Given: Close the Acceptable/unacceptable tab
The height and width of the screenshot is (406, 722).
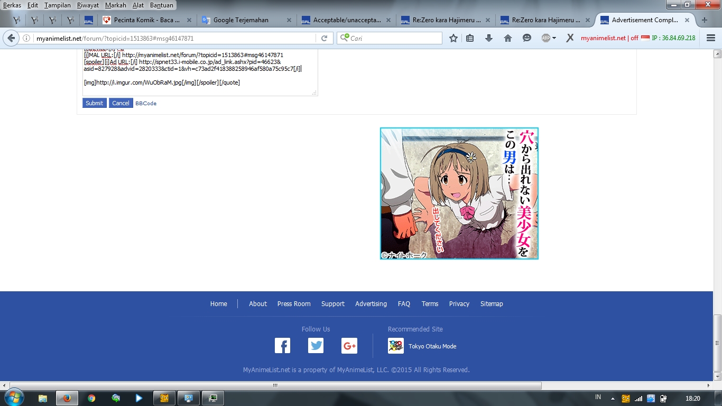Looking at the screenshot, I should (389, 20).
